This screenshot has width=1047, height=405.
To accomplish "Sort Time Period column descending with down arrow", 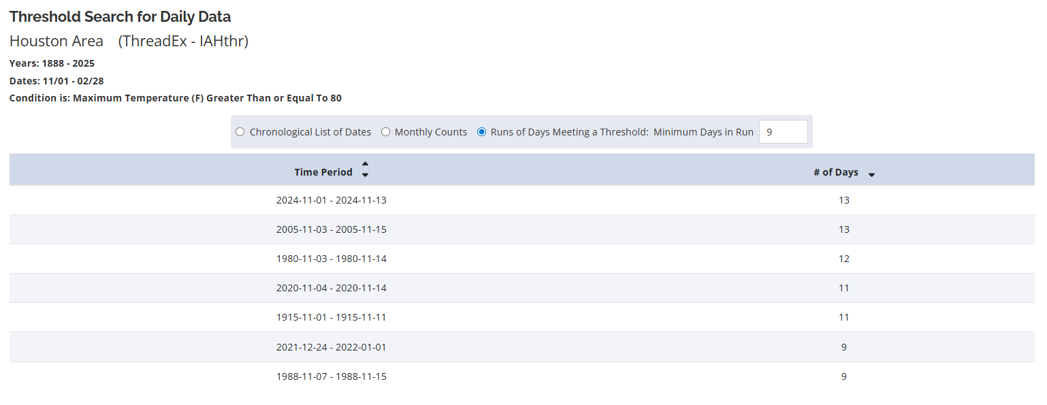I will click(365, 175).
